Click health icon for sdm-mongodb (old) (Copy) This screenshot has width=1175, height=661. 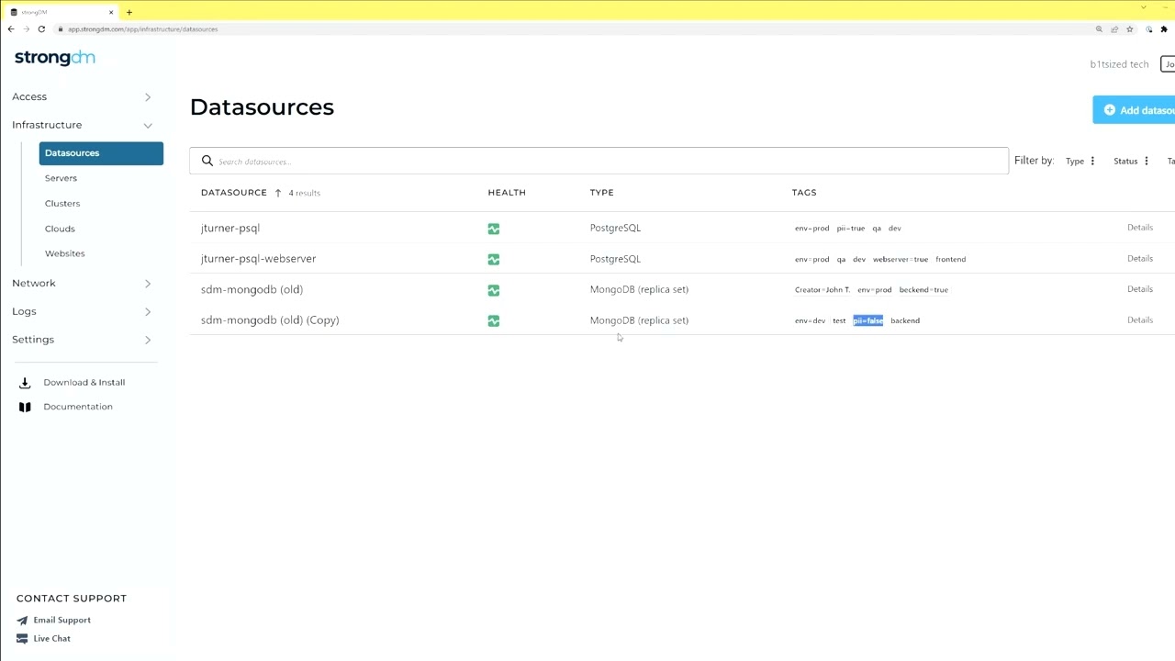[494, 321]
